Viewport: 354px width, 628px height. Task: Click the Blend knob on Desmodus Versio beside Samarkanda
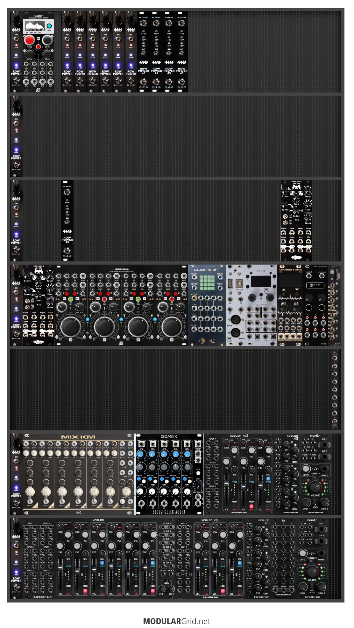click(27, 275)
